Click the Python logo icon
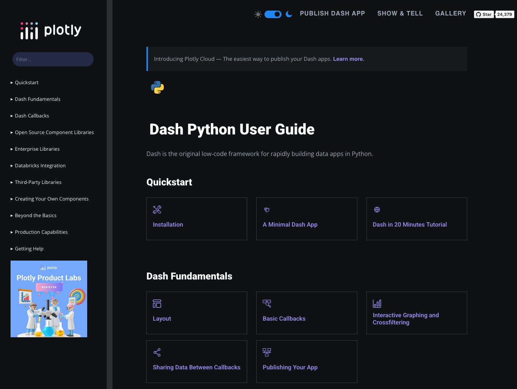This screenshot has width=517, height=389. click(157, 87)
